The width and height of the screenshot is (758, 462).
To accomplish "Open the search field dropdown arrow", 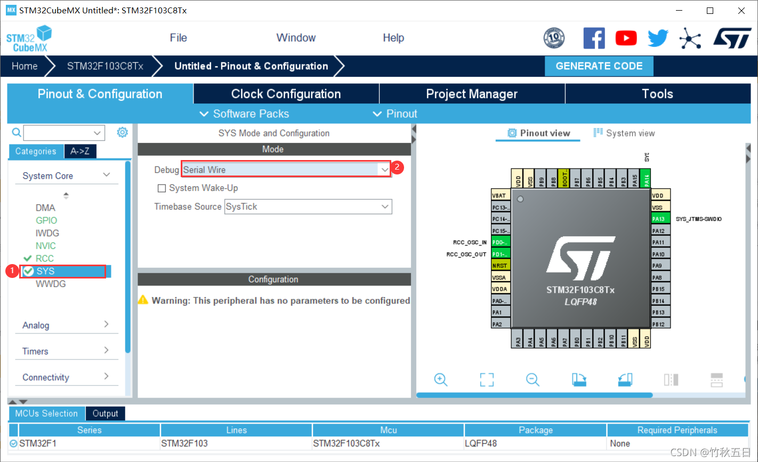I will click(97, 133).
